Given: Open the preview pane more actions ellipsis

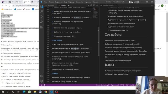Looking at the screenshot, I should click(152, 5).
